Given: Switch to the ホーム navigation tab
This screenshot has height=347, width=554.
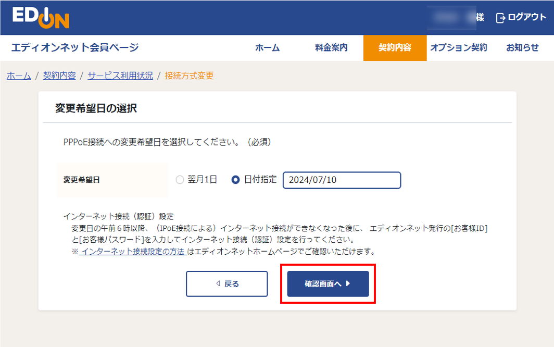Looking at the screenshot, I should 267,47.
